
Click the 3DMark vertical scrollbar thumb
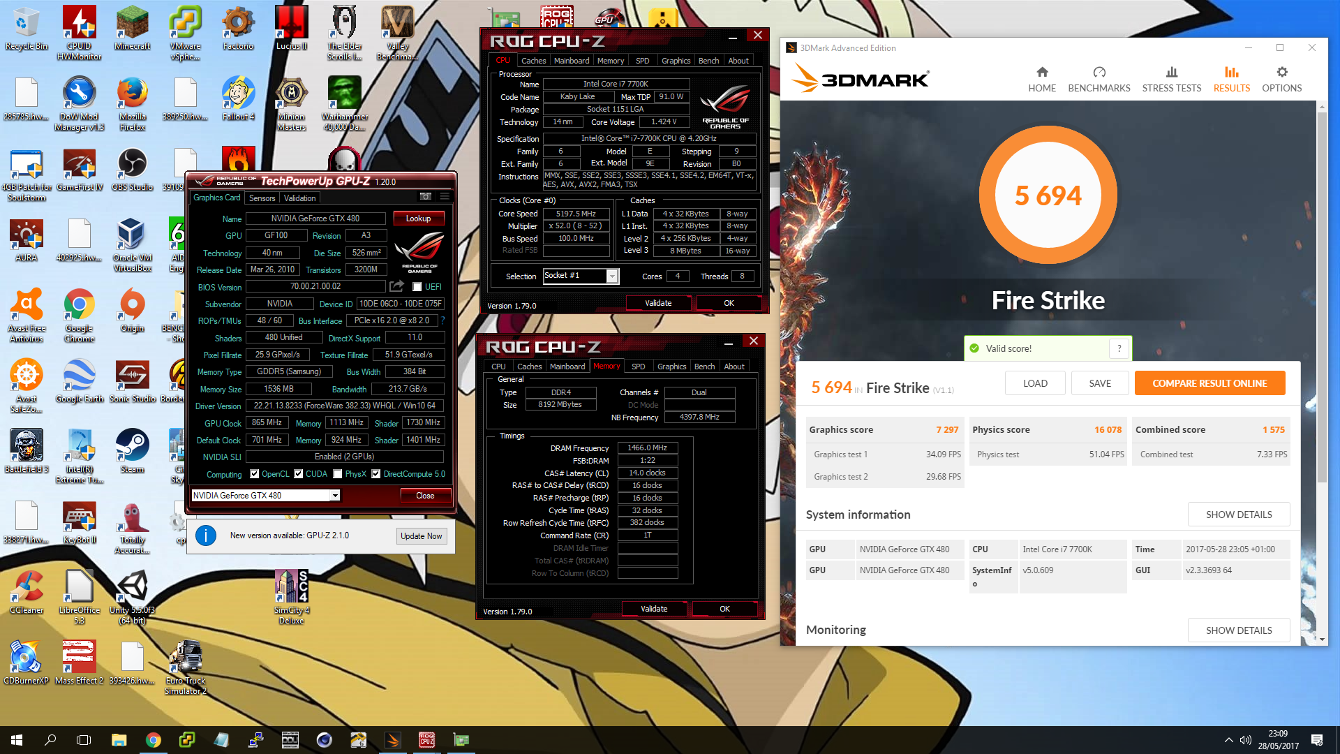coord(1322,297)
